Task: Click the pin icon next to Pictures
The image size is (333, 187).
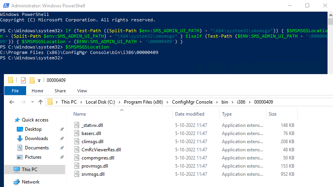Action: (62, 157)
